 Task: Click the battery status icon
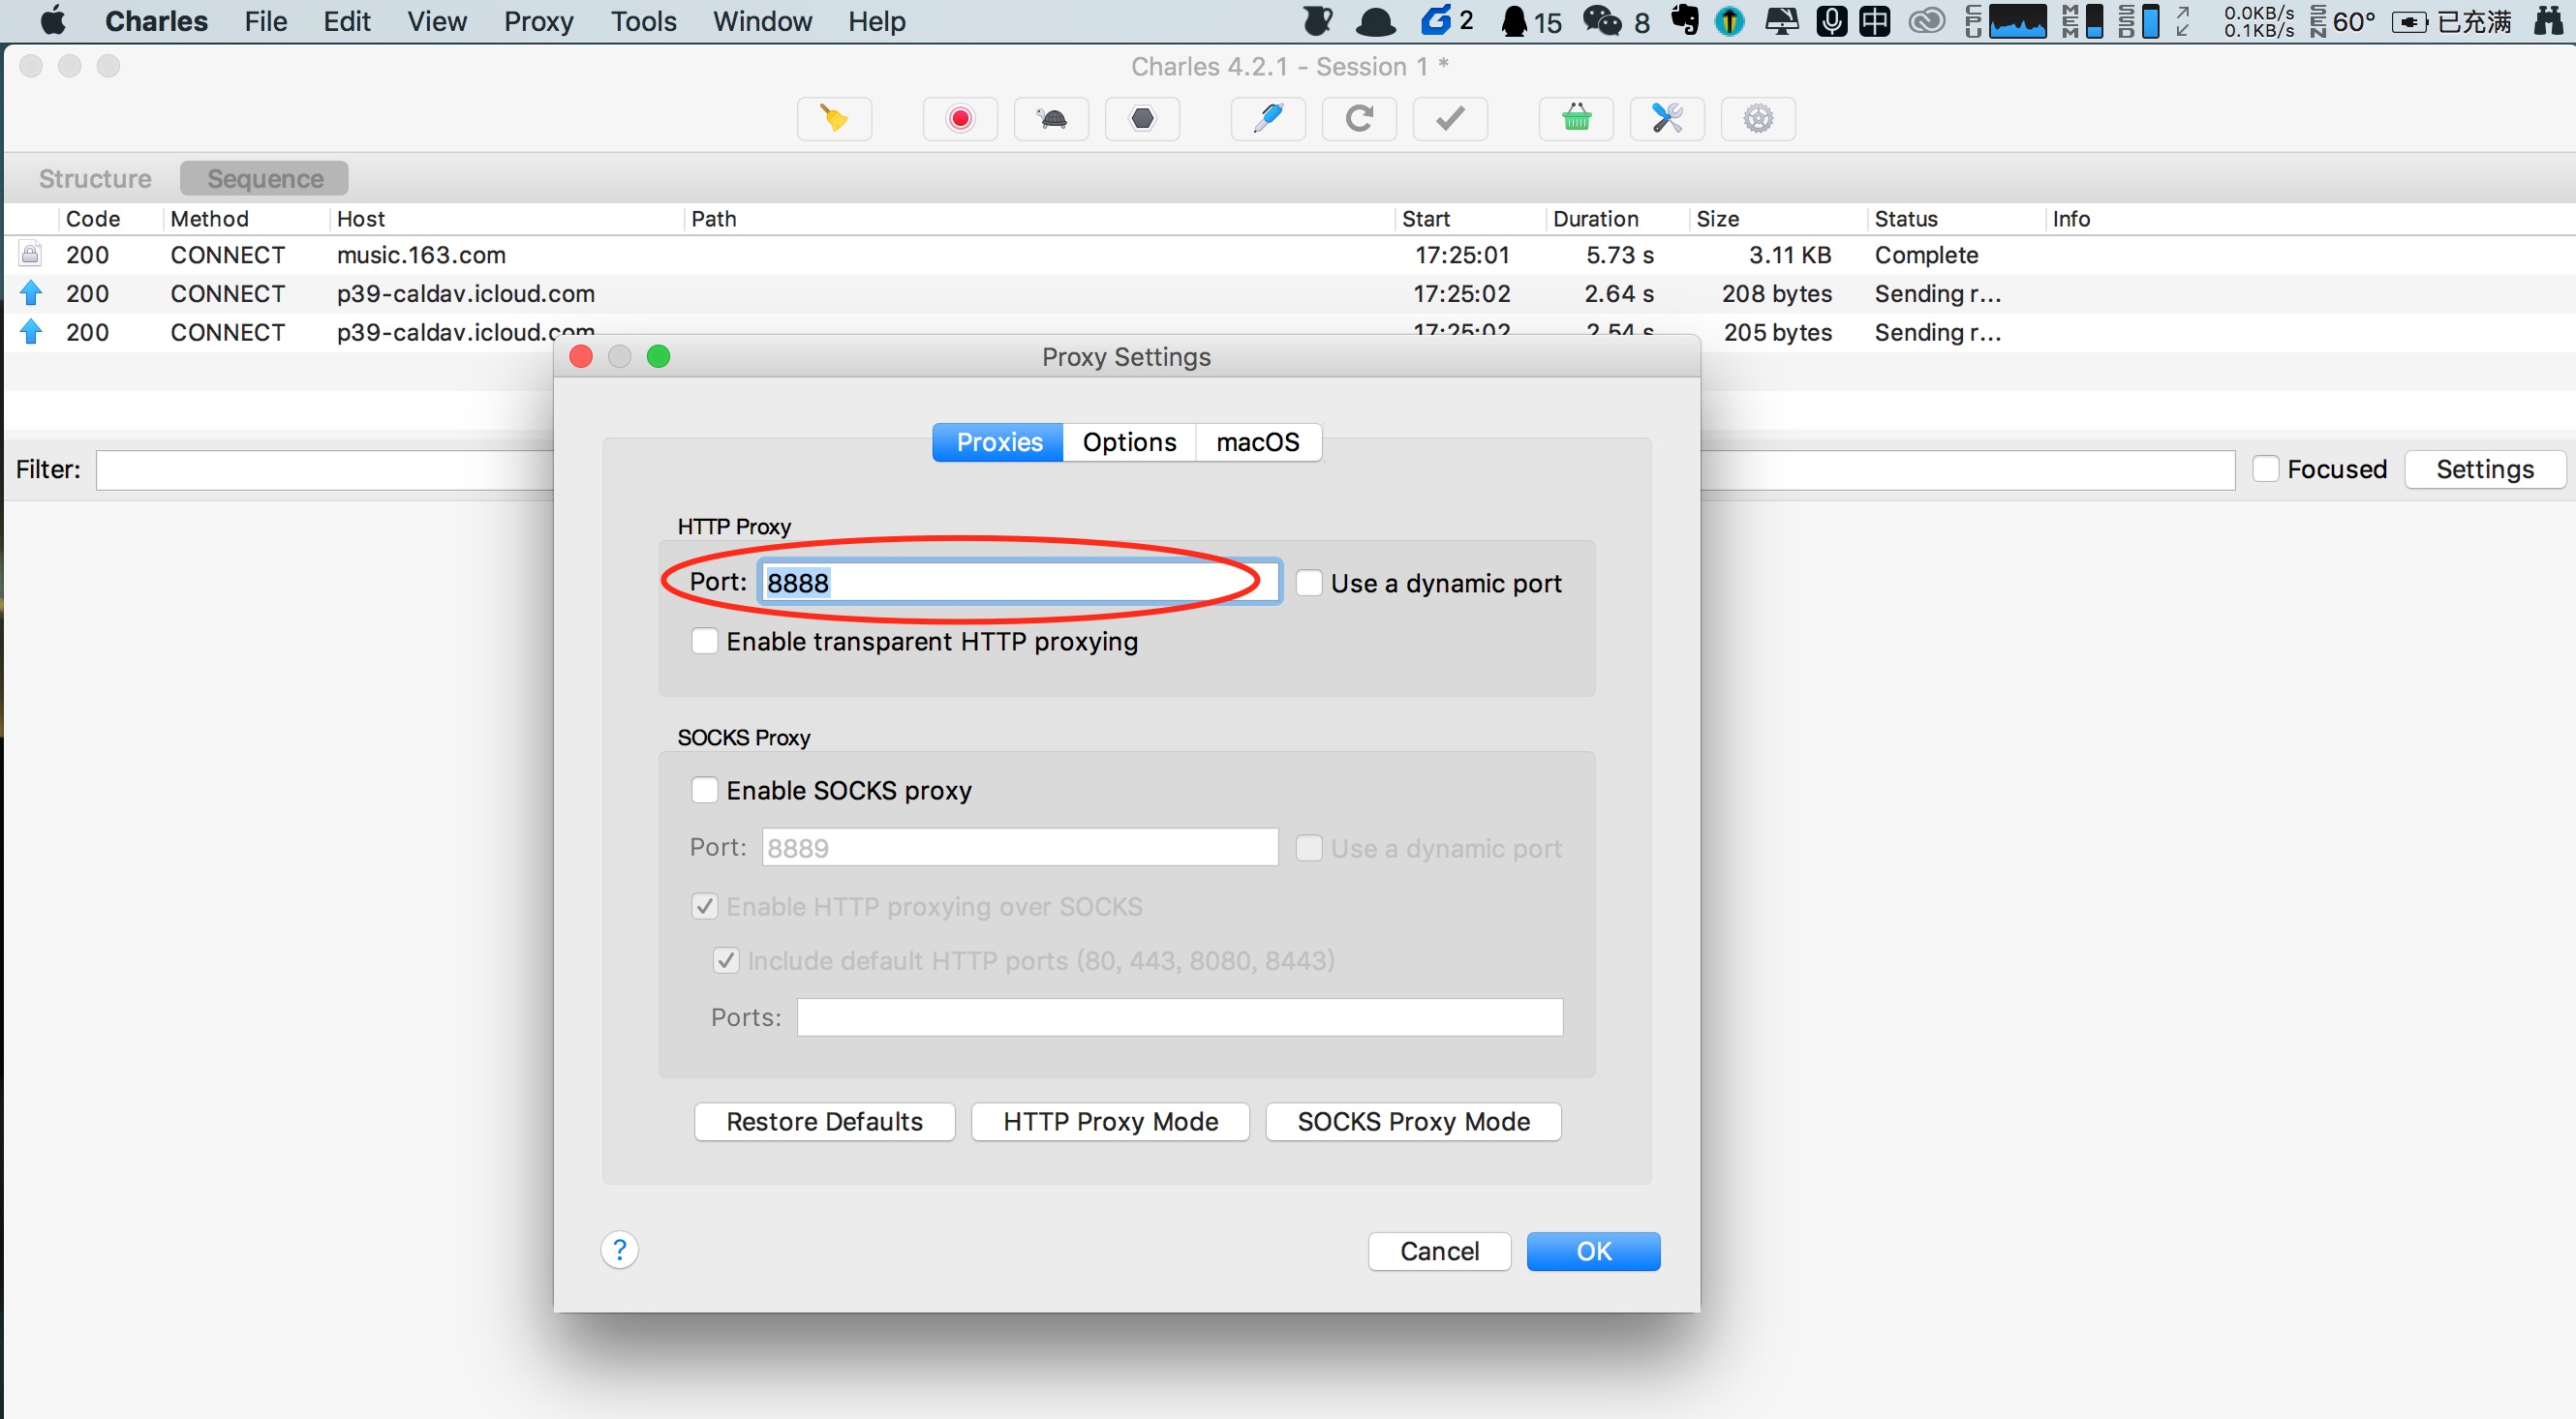coord(2409,22)
